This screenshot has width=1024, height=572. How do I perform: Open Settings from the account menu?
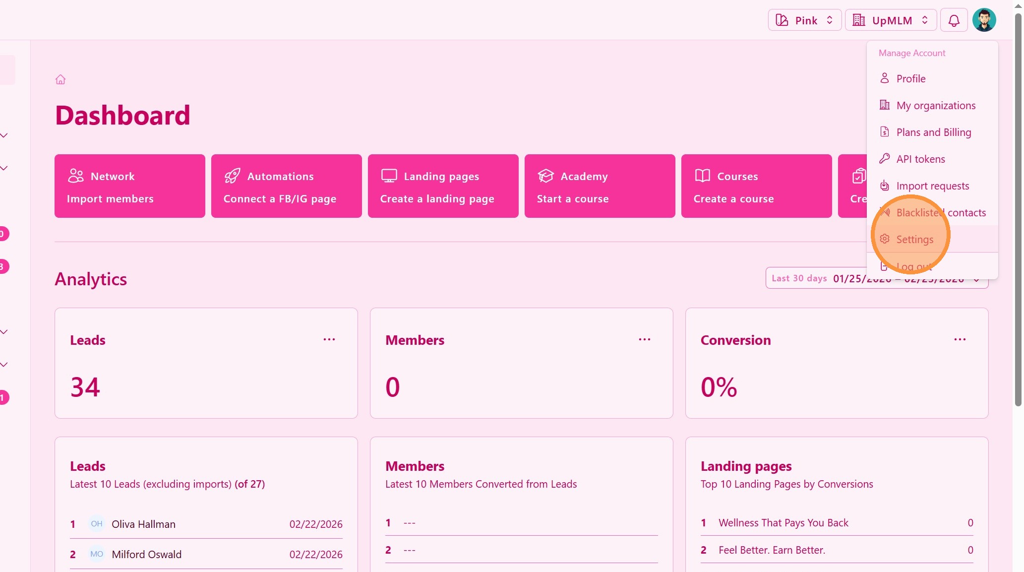914,239
